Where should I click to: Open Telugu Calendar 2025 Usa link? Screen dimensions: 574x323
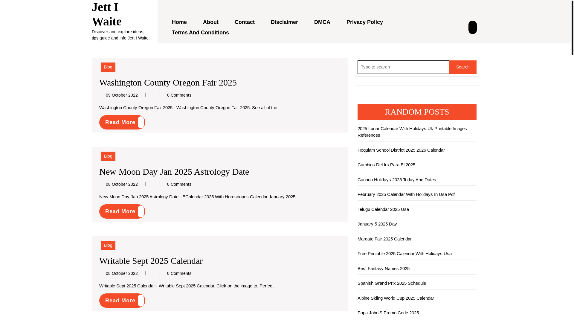[383, 209]
